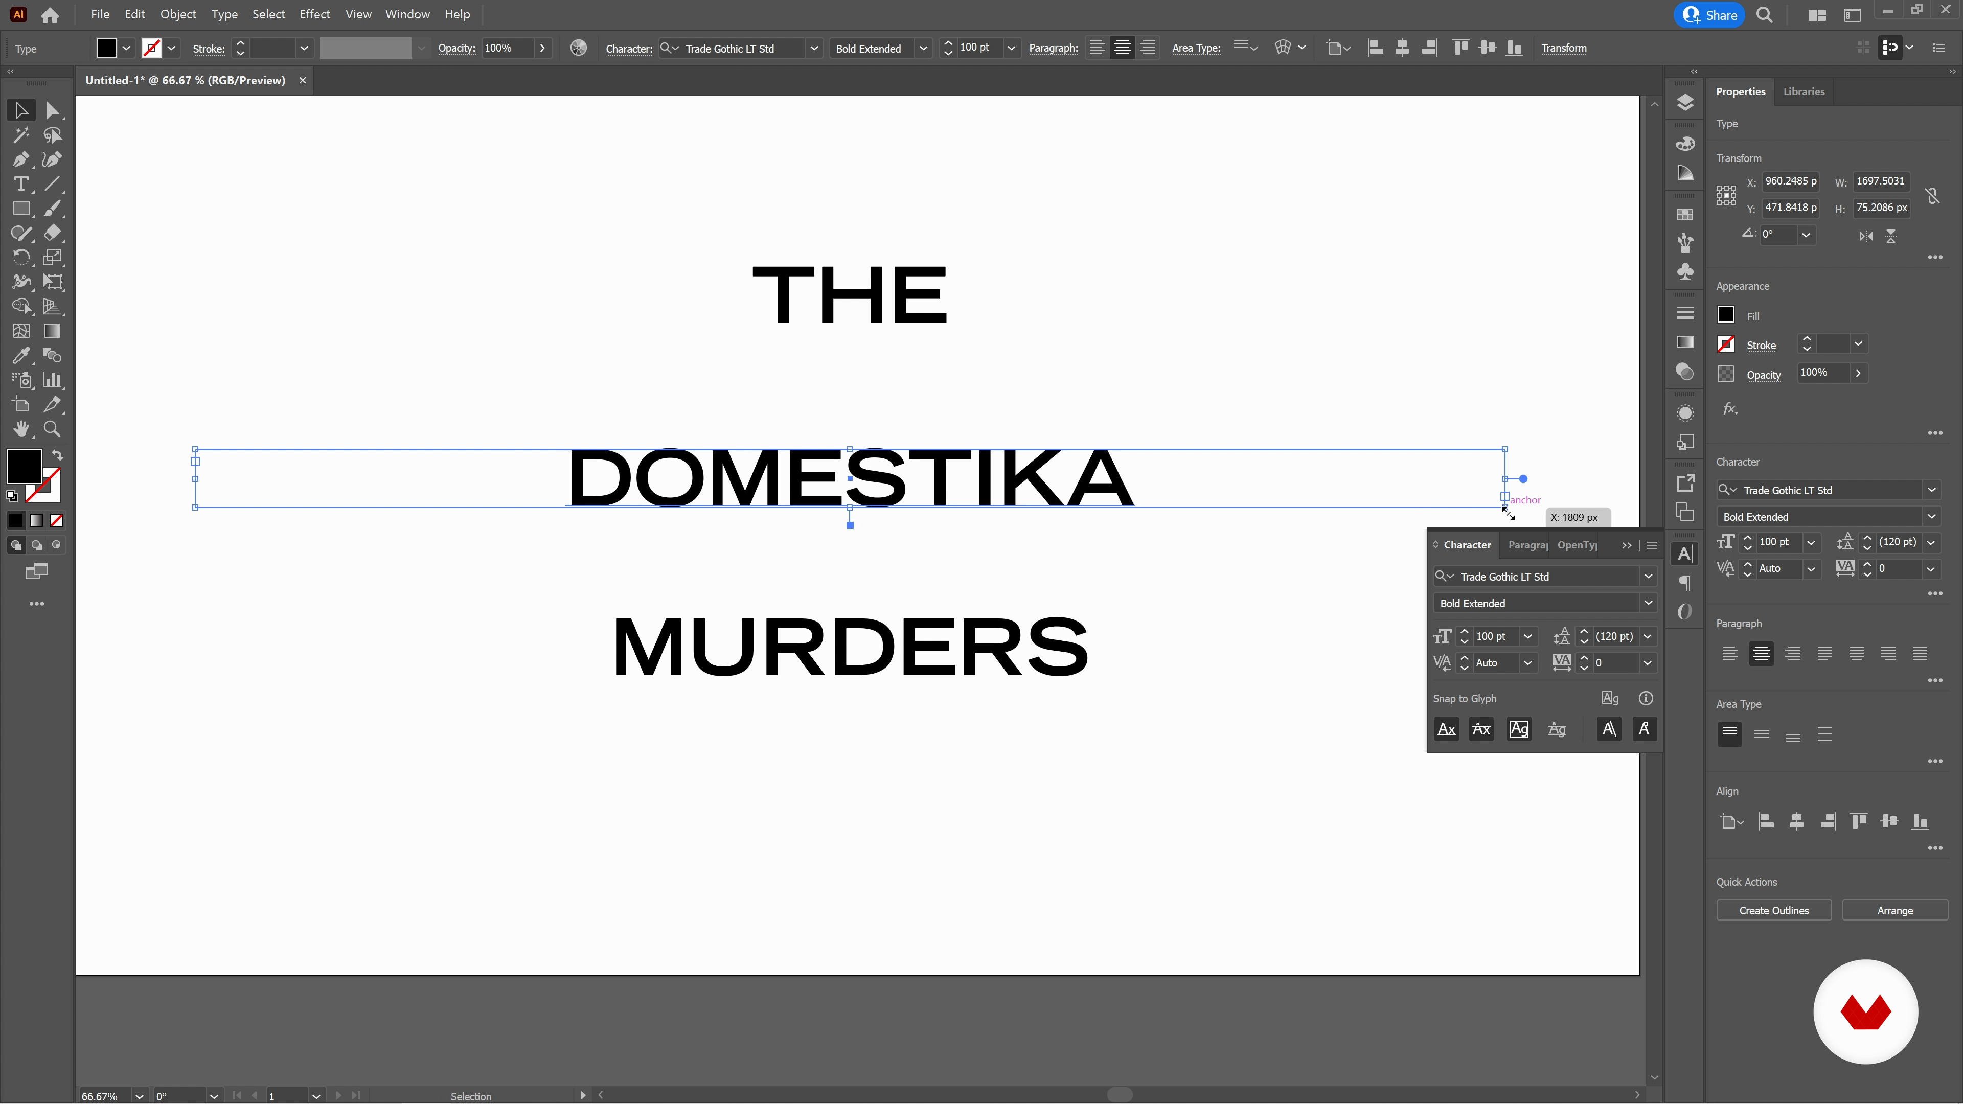The height and width of the screenshot is (1104, 1963).
Task: Open the Window menu
Action: pyautogui.click(x=407, y=14)
